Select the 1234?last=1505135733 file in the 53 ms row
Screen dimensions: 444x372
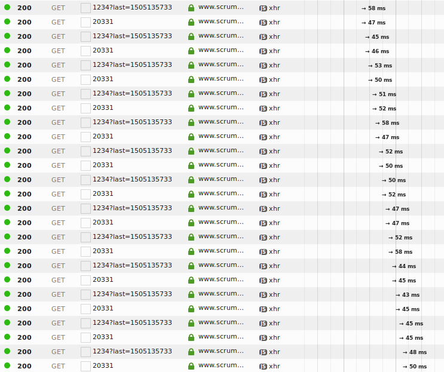click(132, 64)
